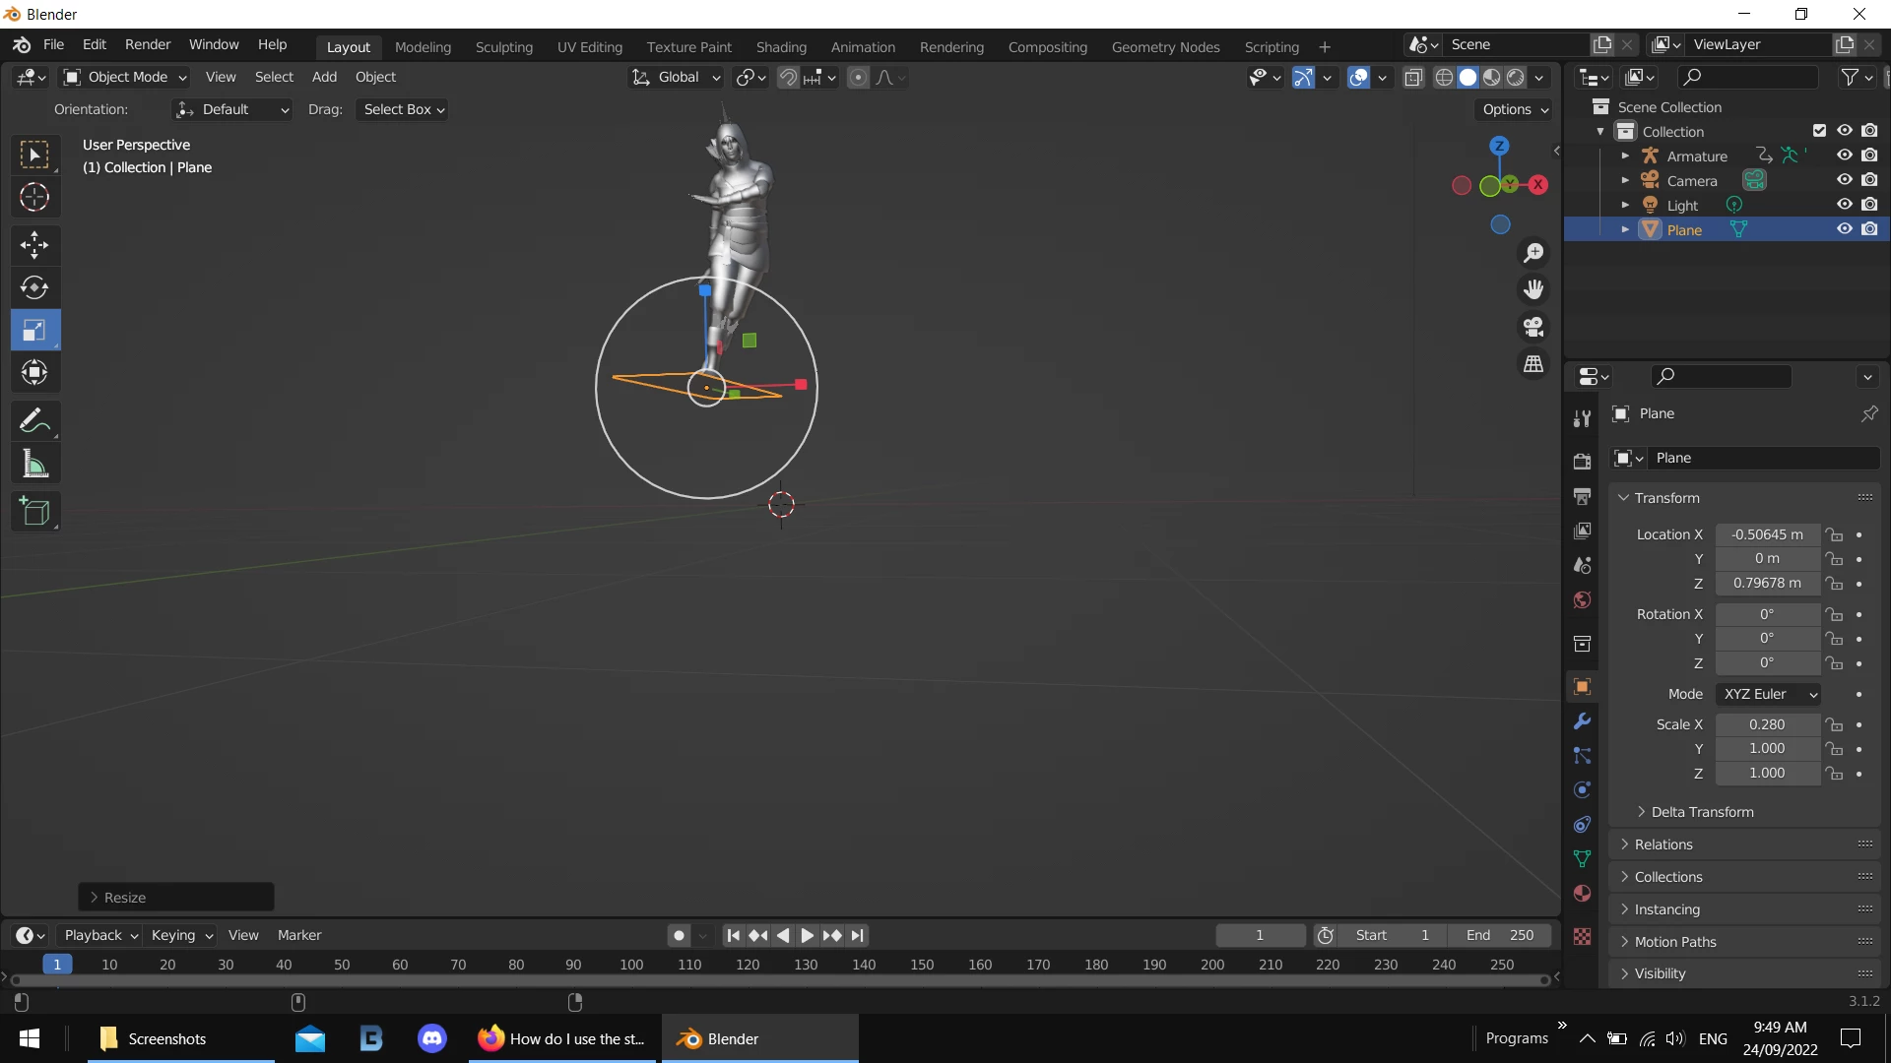Click the Options button in viewport header
The image size is (1891, 1063).
[1515, 109]
